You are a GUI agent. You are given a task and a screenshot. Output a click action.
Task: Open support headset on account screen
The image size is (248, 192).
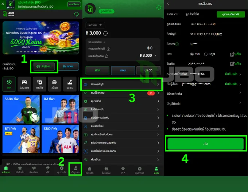point(159,8)
